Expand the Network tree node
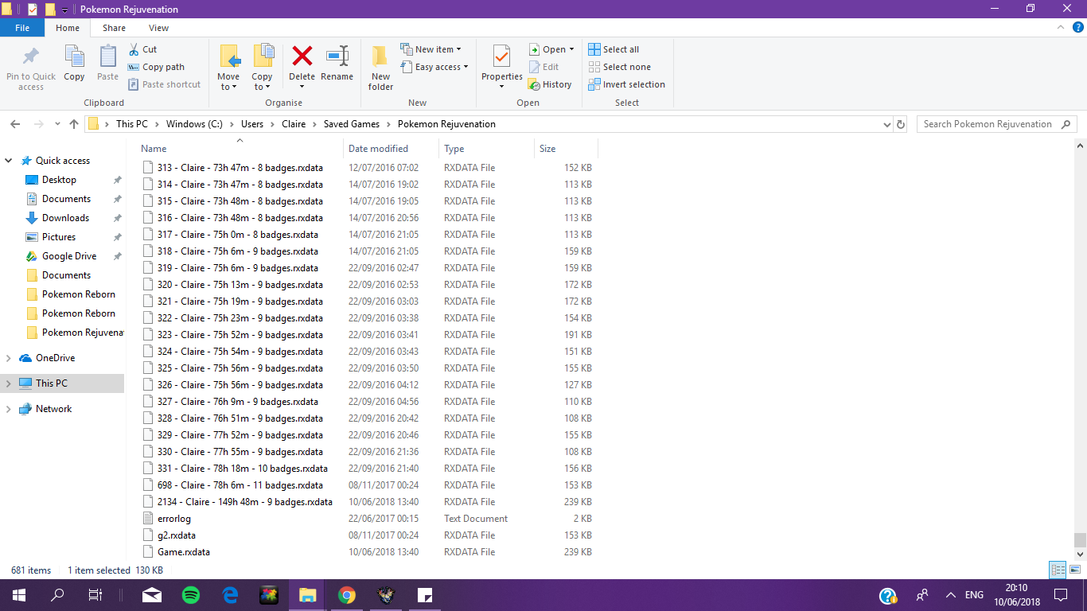 tap(9, 409)
